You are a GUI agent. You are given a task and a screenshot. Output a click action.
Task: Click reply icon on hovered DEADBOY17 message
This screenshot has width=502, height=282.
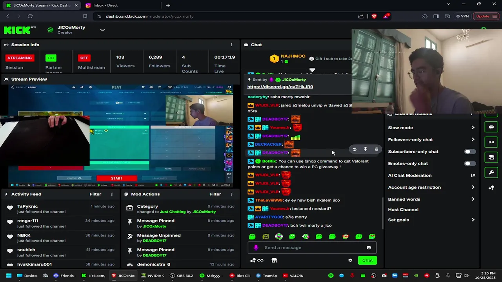click(355, 149)
